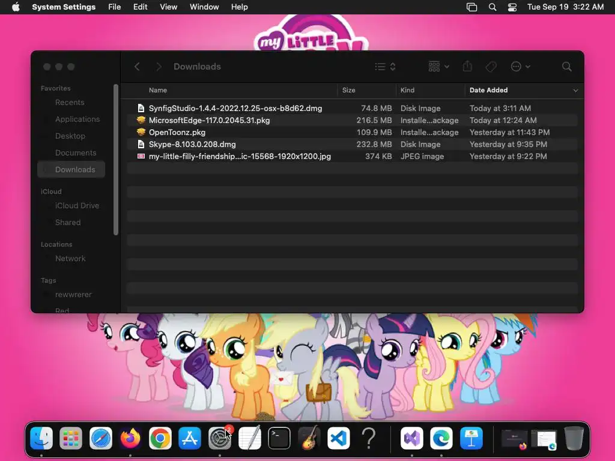Viewport: 615px width, 461px height.
Task: Open System Settings dock icon
Action: coord(220,438)
